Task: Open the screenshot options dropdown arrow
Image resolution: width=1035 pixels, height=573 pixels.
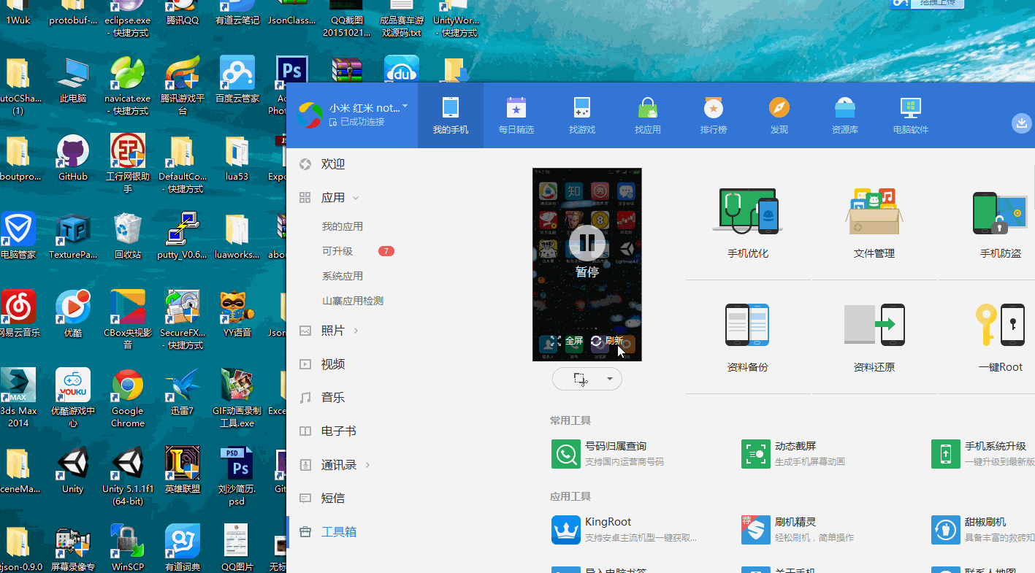Action: coord(610,379)
